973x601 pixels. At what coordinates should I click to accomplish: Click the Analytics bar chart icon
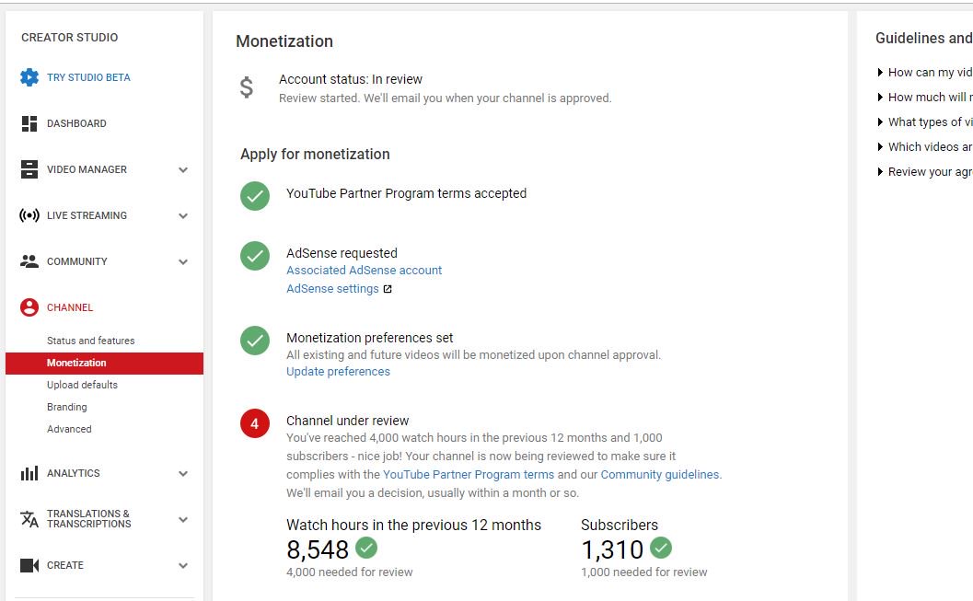click(29, 473)
